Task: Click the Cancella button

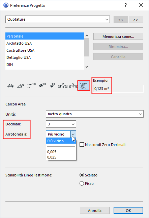Action: (x=118, y=57)
